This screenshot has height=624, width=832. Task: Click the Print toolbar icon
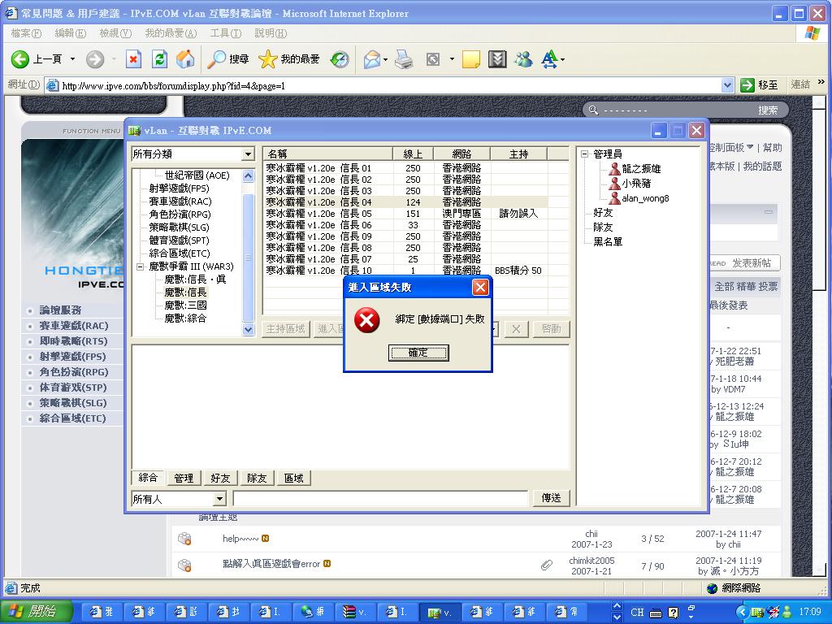click(x=403, y=58)
